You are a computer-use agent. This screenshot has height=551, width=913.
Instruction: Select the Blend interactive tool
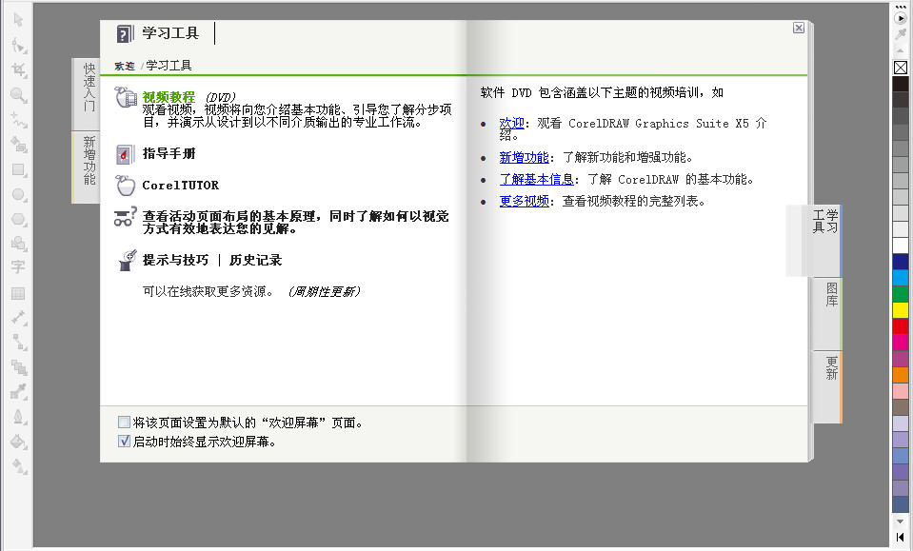[18, 367]
